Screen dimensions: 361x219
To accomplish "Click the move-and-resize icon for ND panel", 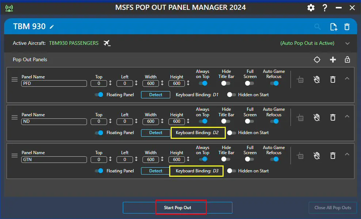I will coord(300,118).
